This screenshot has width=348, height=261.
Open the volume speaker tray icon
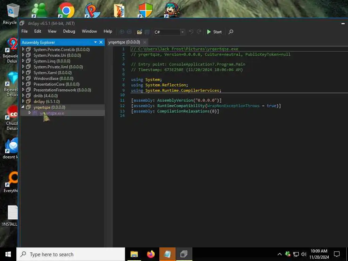[304, 254]
